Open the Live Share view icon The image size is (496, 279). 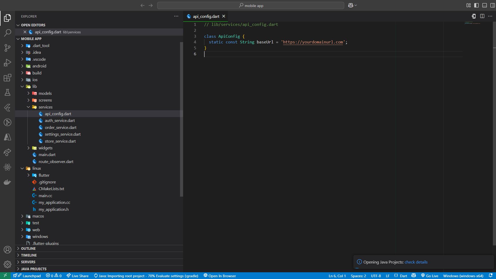8,152
